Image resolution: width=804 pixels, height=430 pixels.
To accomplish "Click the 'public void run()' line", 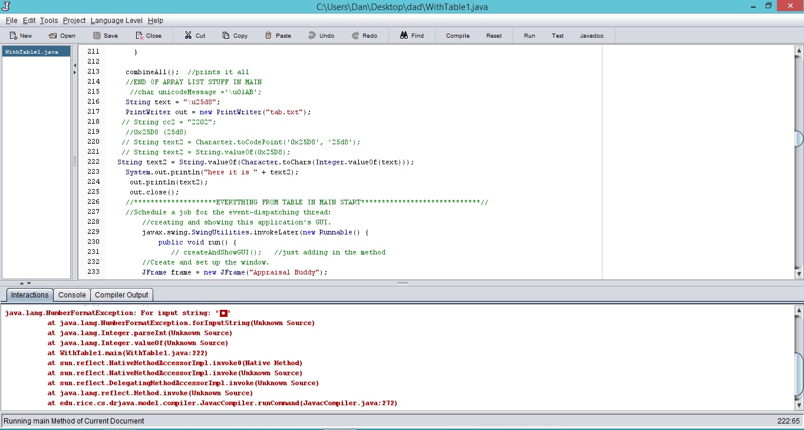I will click(x=197, y=242).
